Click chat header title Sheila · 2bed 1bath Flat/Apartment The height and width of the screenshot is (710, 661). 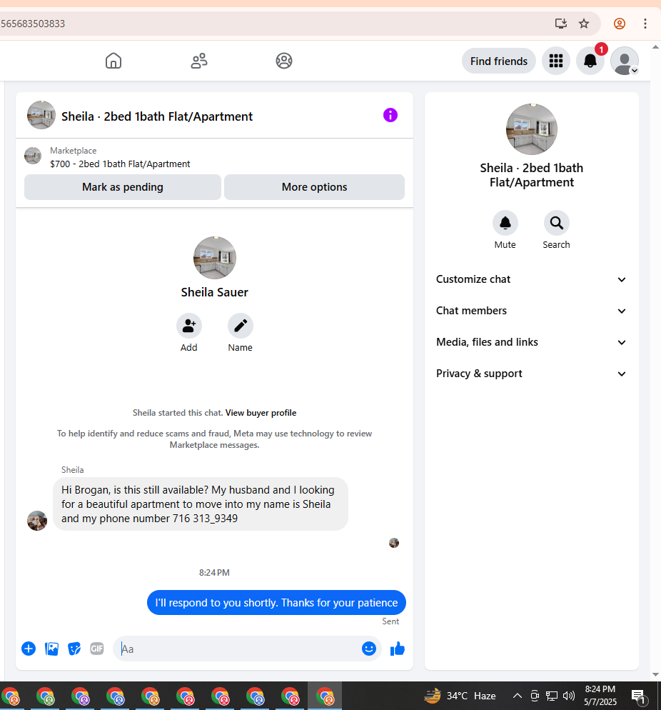pyautogui.click(x=157, y=116)
